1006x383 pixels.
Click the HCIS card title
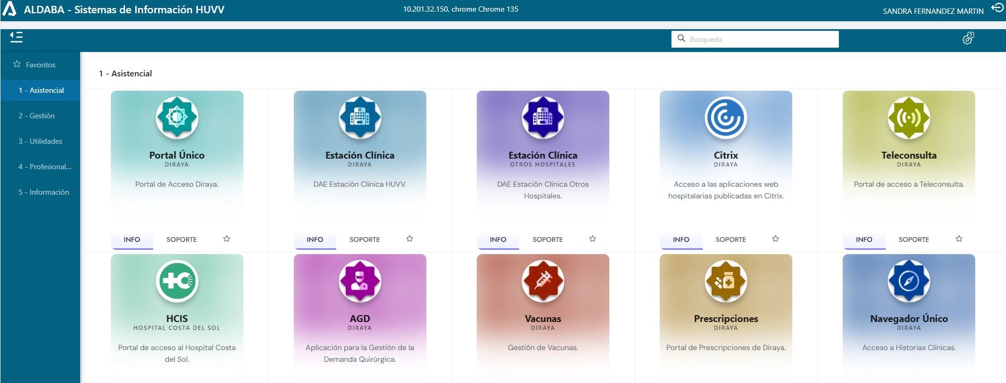click(177, 319)
